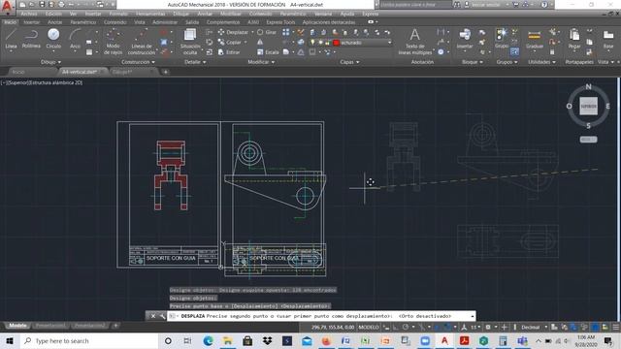Select the Polilínea tool
Viewport: 621px width, 349px height.
pos(31,39)
